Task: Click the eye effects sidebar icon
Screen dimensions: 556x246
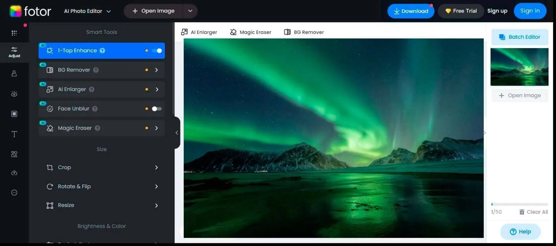Action: pyautogui.click(x=14, y=94)
